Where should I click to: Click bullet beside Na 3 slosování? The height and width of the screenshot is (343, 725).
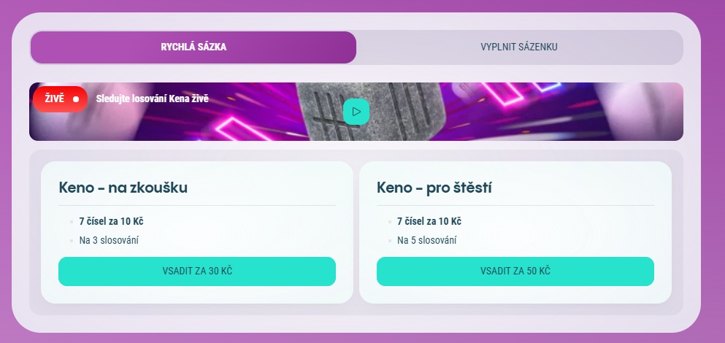pos(72,240)
